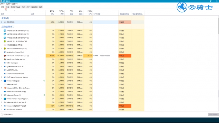The image size is (219, 123).
Task: Click the 后台进程 (57) group header
Action: (x=8, y=27)
